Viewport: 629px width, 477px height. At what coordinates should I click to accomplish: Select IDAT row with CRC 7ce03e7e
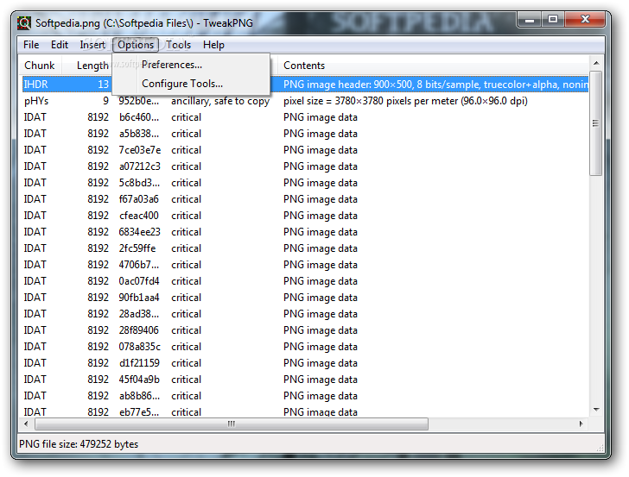pyautogui.click(x=305, y=150)
